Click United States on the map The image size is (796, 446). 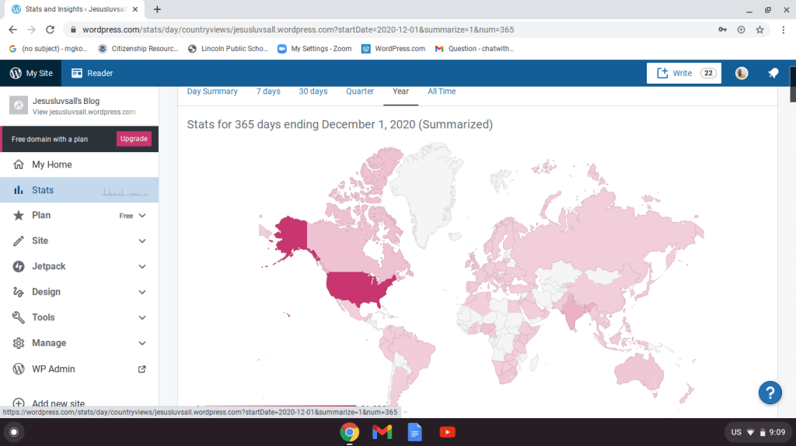[358, 289]
